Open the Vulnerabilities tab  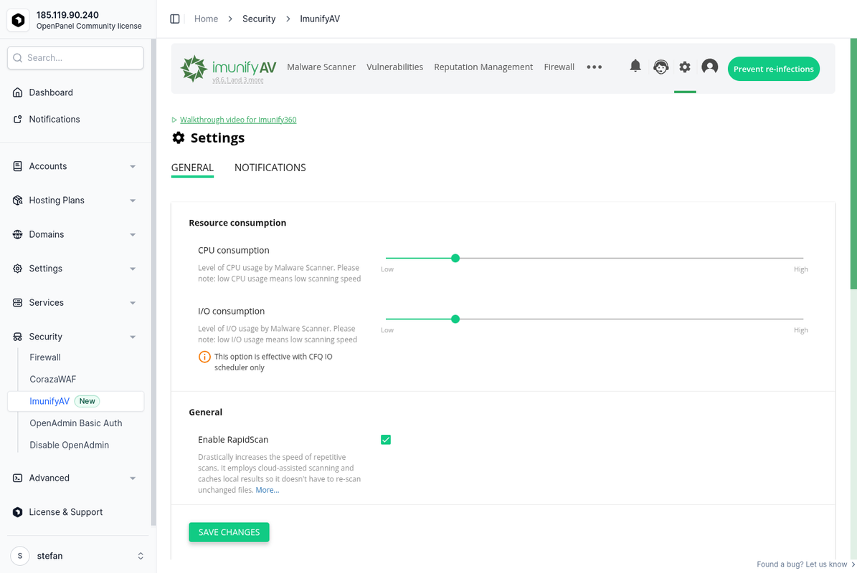(x=394, y=67)
